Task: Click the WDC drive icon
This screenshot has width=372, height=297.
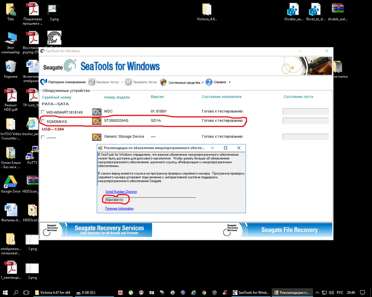Action: point(97,112)
